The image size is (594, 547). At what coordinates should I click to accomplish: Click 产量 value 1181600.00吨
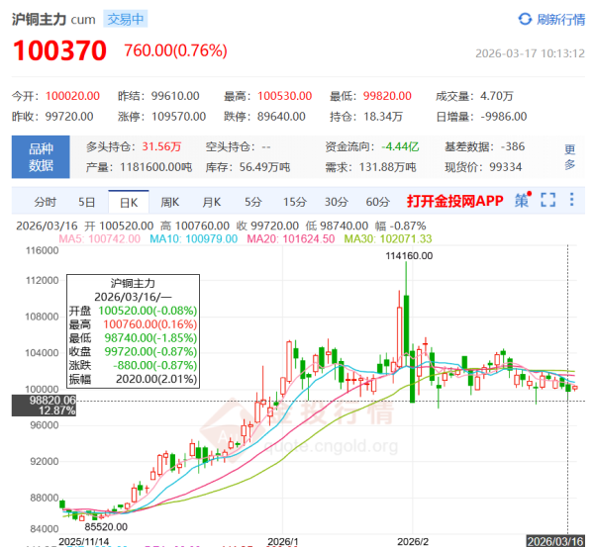tap(156, 167)
